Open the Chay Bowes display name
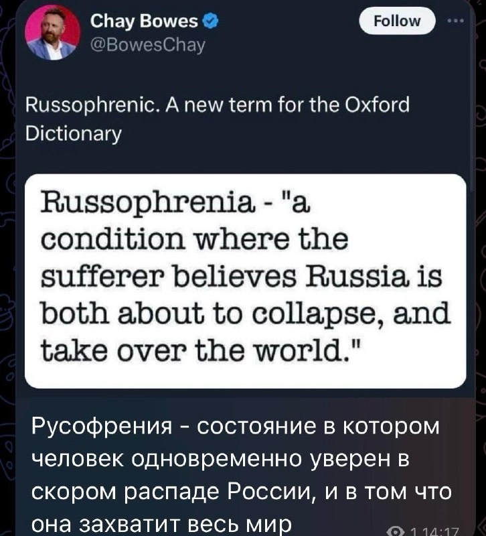Screen dimensions: 486x536 click(x=144, y=21)
